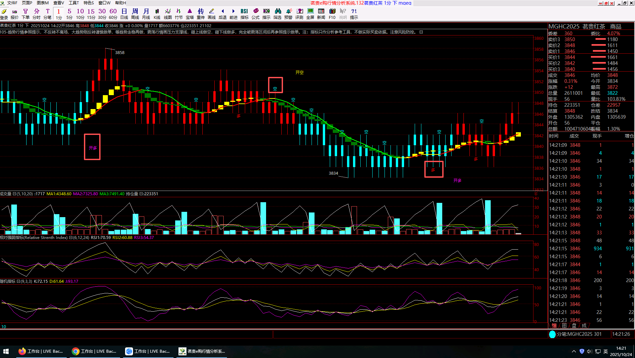Click the 下单 place order icon
Image resolution: width=635 pixels, height=358 pixels.
(x=26, y=14)
